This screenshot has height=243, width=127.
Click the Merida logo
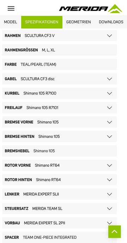point(90,9)
